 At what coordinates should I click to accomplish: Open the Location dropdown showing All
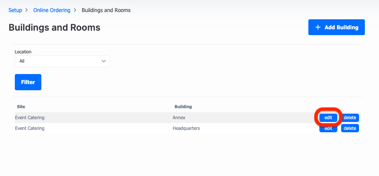point(62,61)
